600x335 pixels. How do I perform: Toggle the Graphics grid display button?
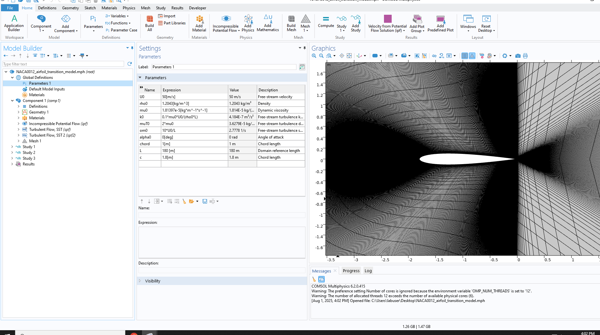point(464,56)
